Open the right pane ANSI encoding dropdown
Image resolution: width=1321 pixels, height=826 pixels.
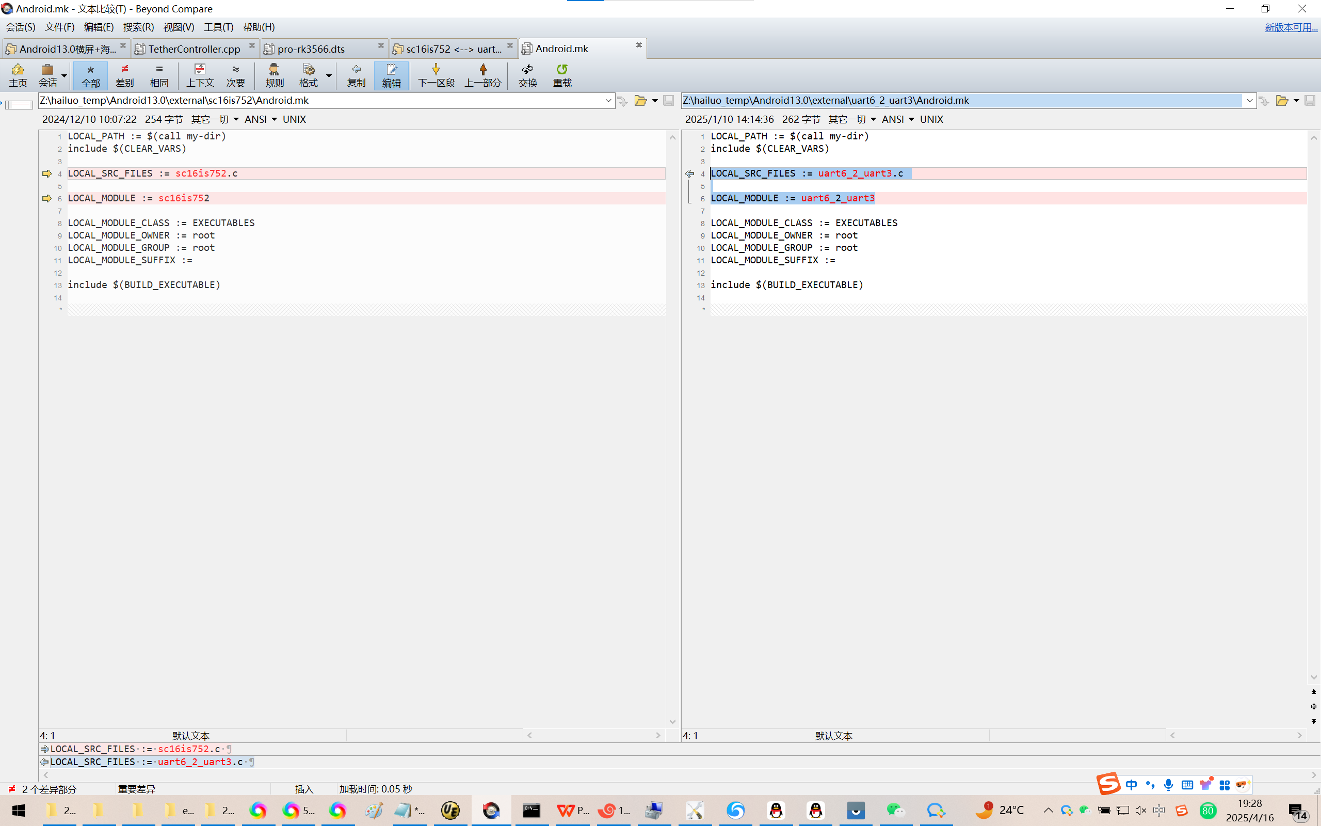pyautogui.click(x=911, y=120)
